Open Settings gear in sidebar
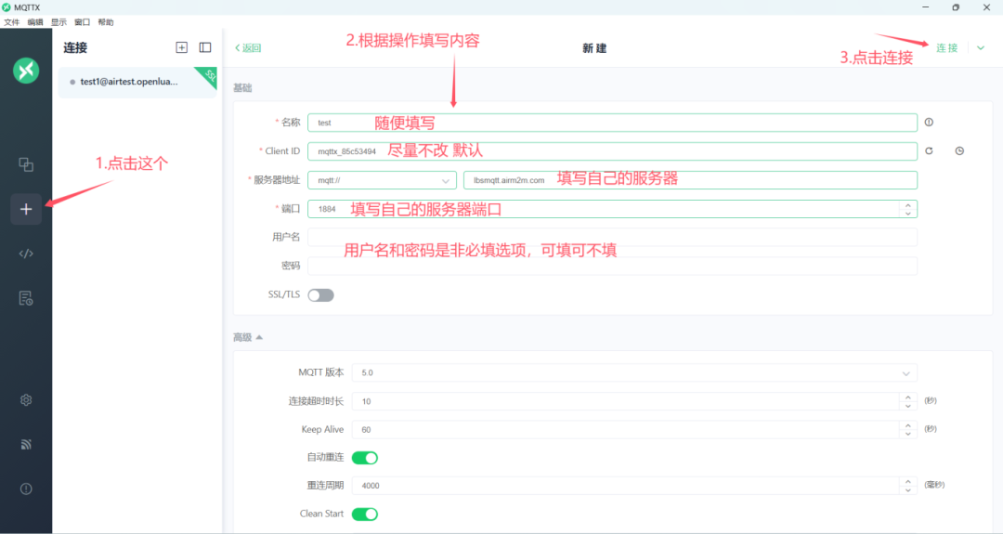Viewport: 1003px width, 534px height. coord(26,399)
